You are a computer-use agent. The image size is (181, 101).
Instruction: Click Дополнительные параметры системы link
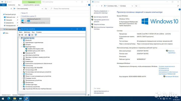103,28
